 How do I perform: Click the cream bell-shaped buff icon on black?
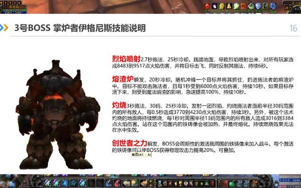pos(229,6)
